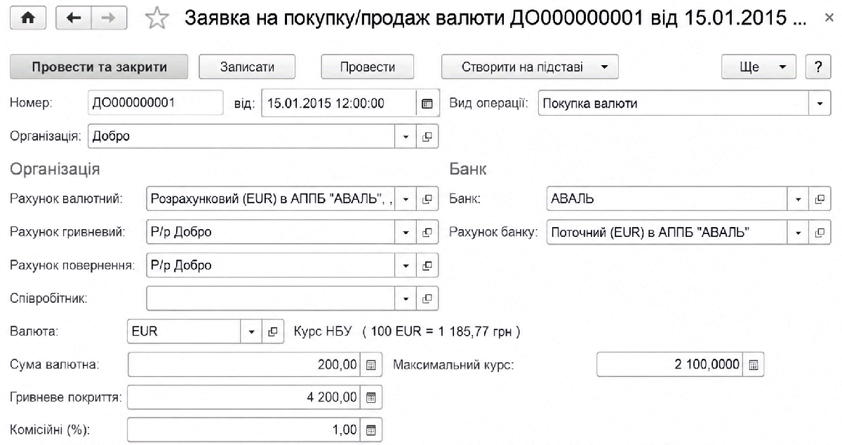Open calculator for Сума валютна
The width and height of the screenshot is (842, 445).
pos(371,364)
